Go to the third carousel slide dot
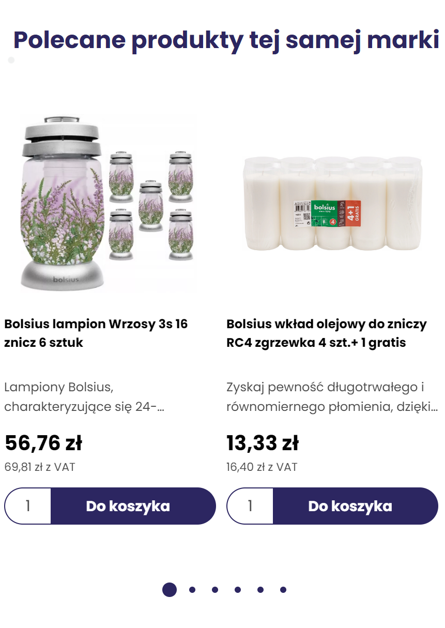This screenshot has width=445, height=628. 215,590
